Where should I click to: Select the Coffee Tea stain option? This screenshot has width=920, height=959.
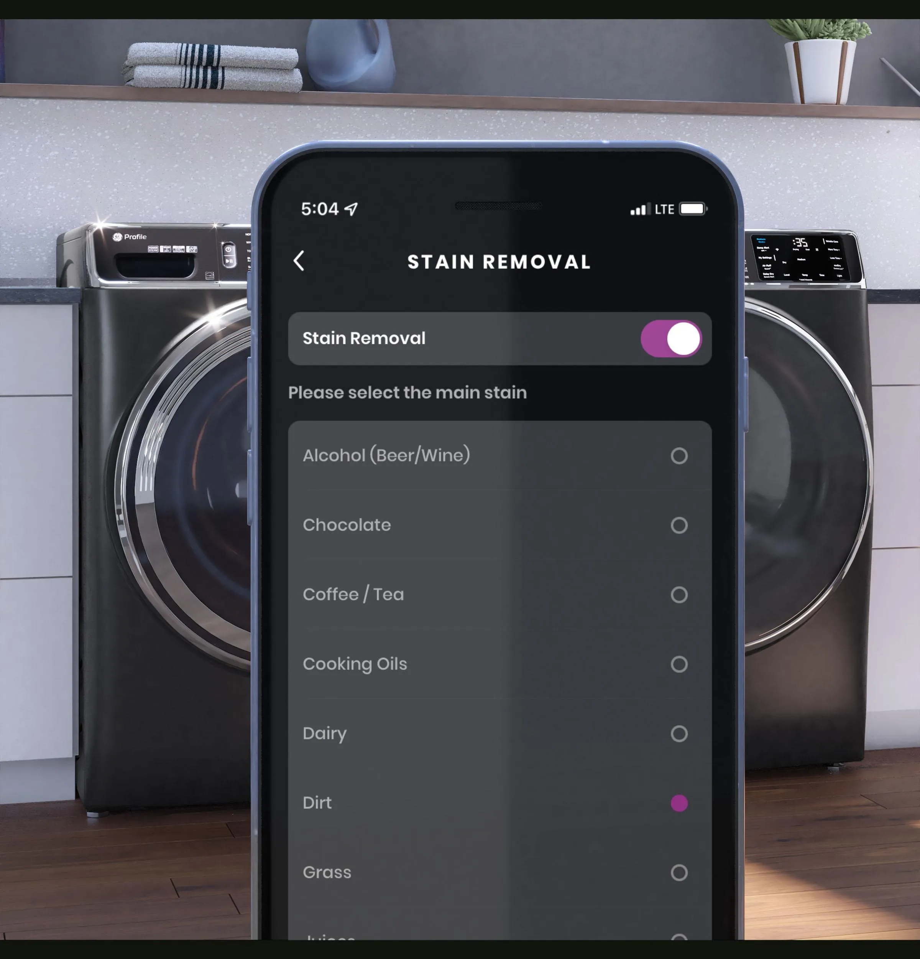[x=680, y=594]
